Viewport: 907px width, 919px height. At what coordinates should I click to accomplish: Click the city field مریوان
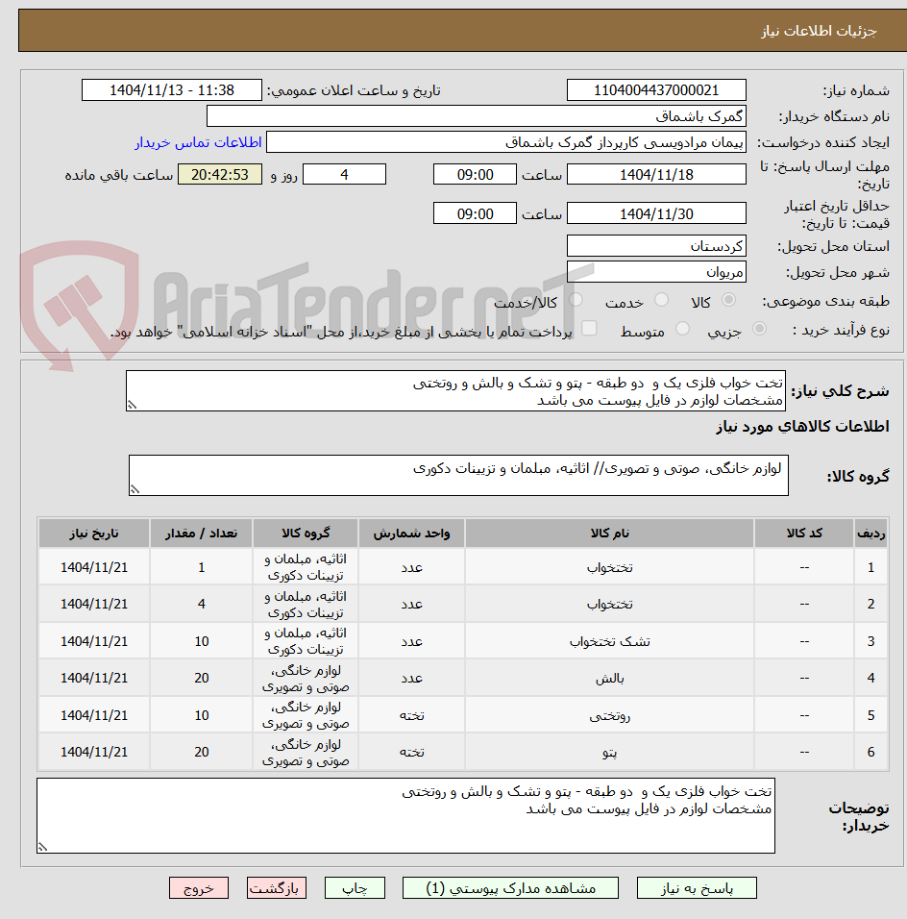coord(656,272)
